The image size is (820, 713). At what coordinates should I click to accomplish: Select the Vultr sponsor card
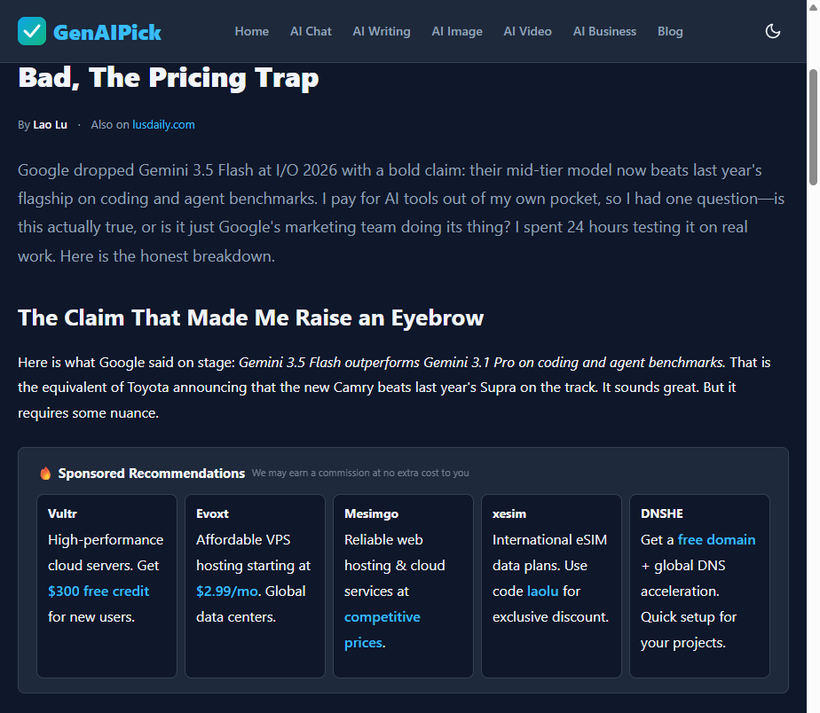pos(106,586)
